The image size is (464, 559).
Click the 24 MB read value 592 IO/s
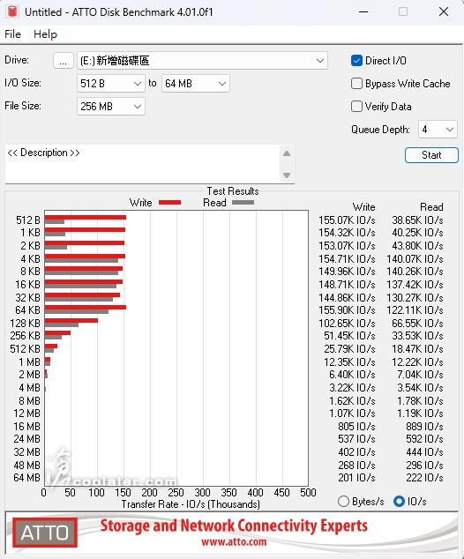tap(424, 439)
